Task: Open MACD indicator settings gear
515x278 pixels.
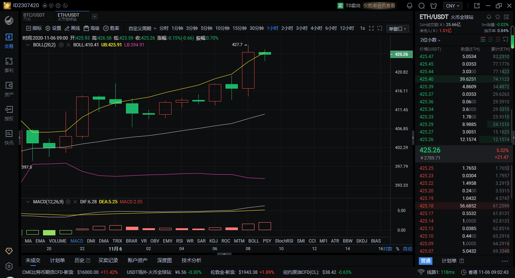Action: click(x=68, y=202)
